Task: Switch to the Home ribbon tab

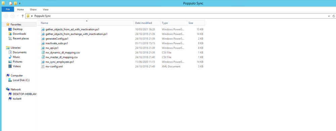Action: tap(20, 9)
